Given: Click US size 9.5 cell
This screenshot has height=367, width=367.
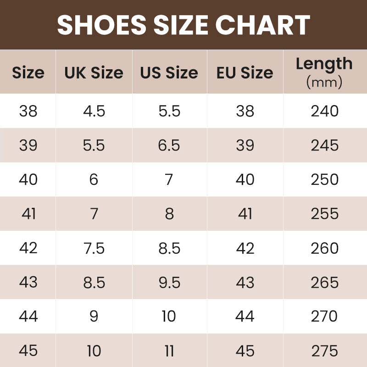Looking at the screenshot, I should [x=169, y=282].
